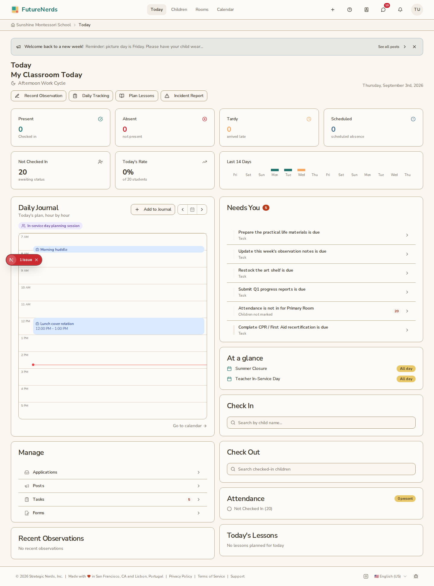
Task: Select Not Checked In (20) radio
Action: click(x=229, y=509)
